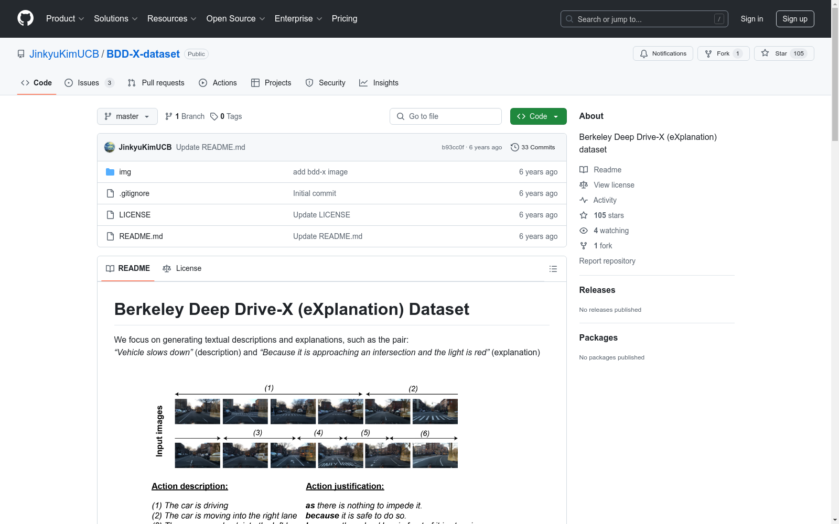Open the Security tab
The image size is (839, 524).
325,83
